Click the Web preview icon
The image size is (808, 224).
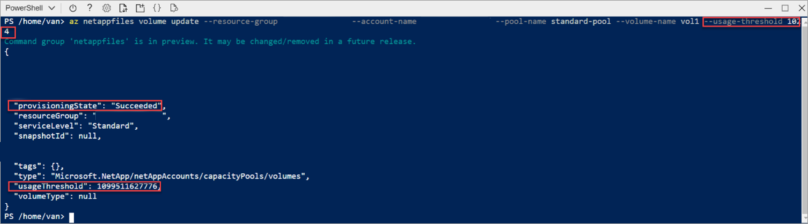point(174,8)
